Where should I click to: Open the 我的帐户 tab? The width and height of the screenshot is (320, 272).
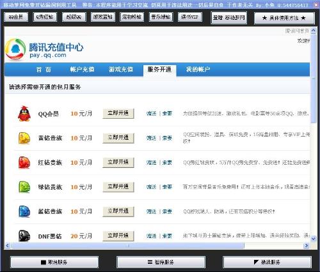pos(198,70)
